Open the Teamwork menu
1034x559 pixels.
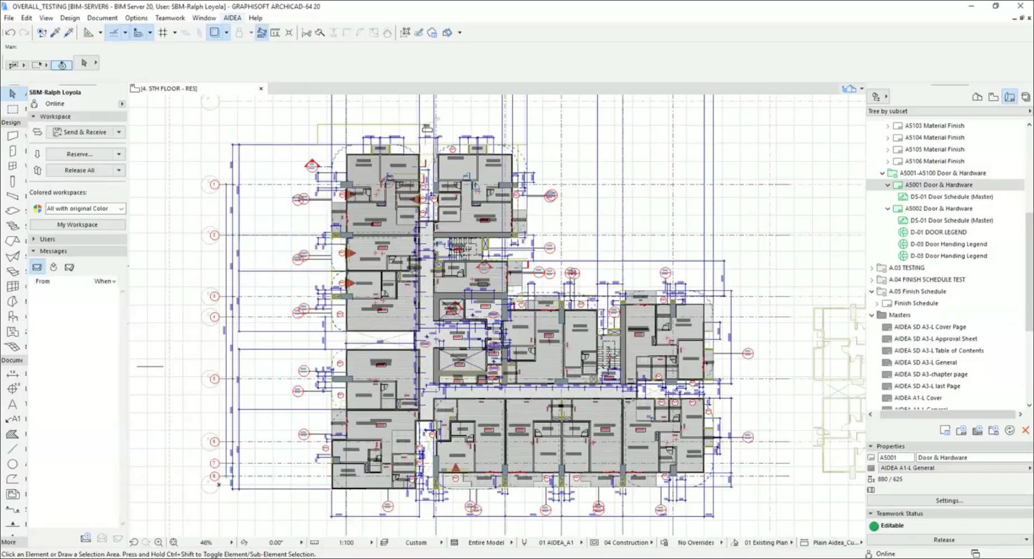pos(170,18)
